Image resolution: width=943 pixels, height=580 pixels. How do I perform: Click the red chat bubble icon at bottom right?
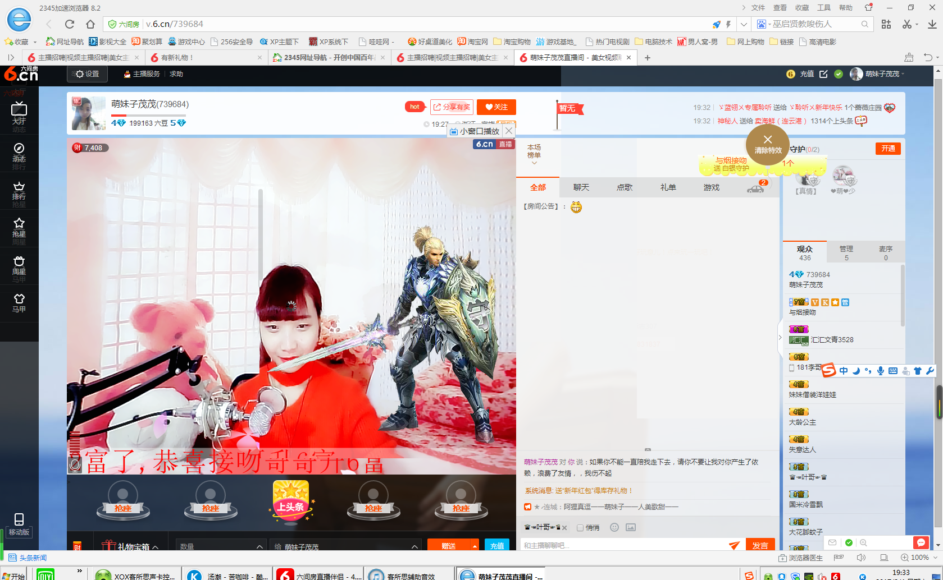921,542
